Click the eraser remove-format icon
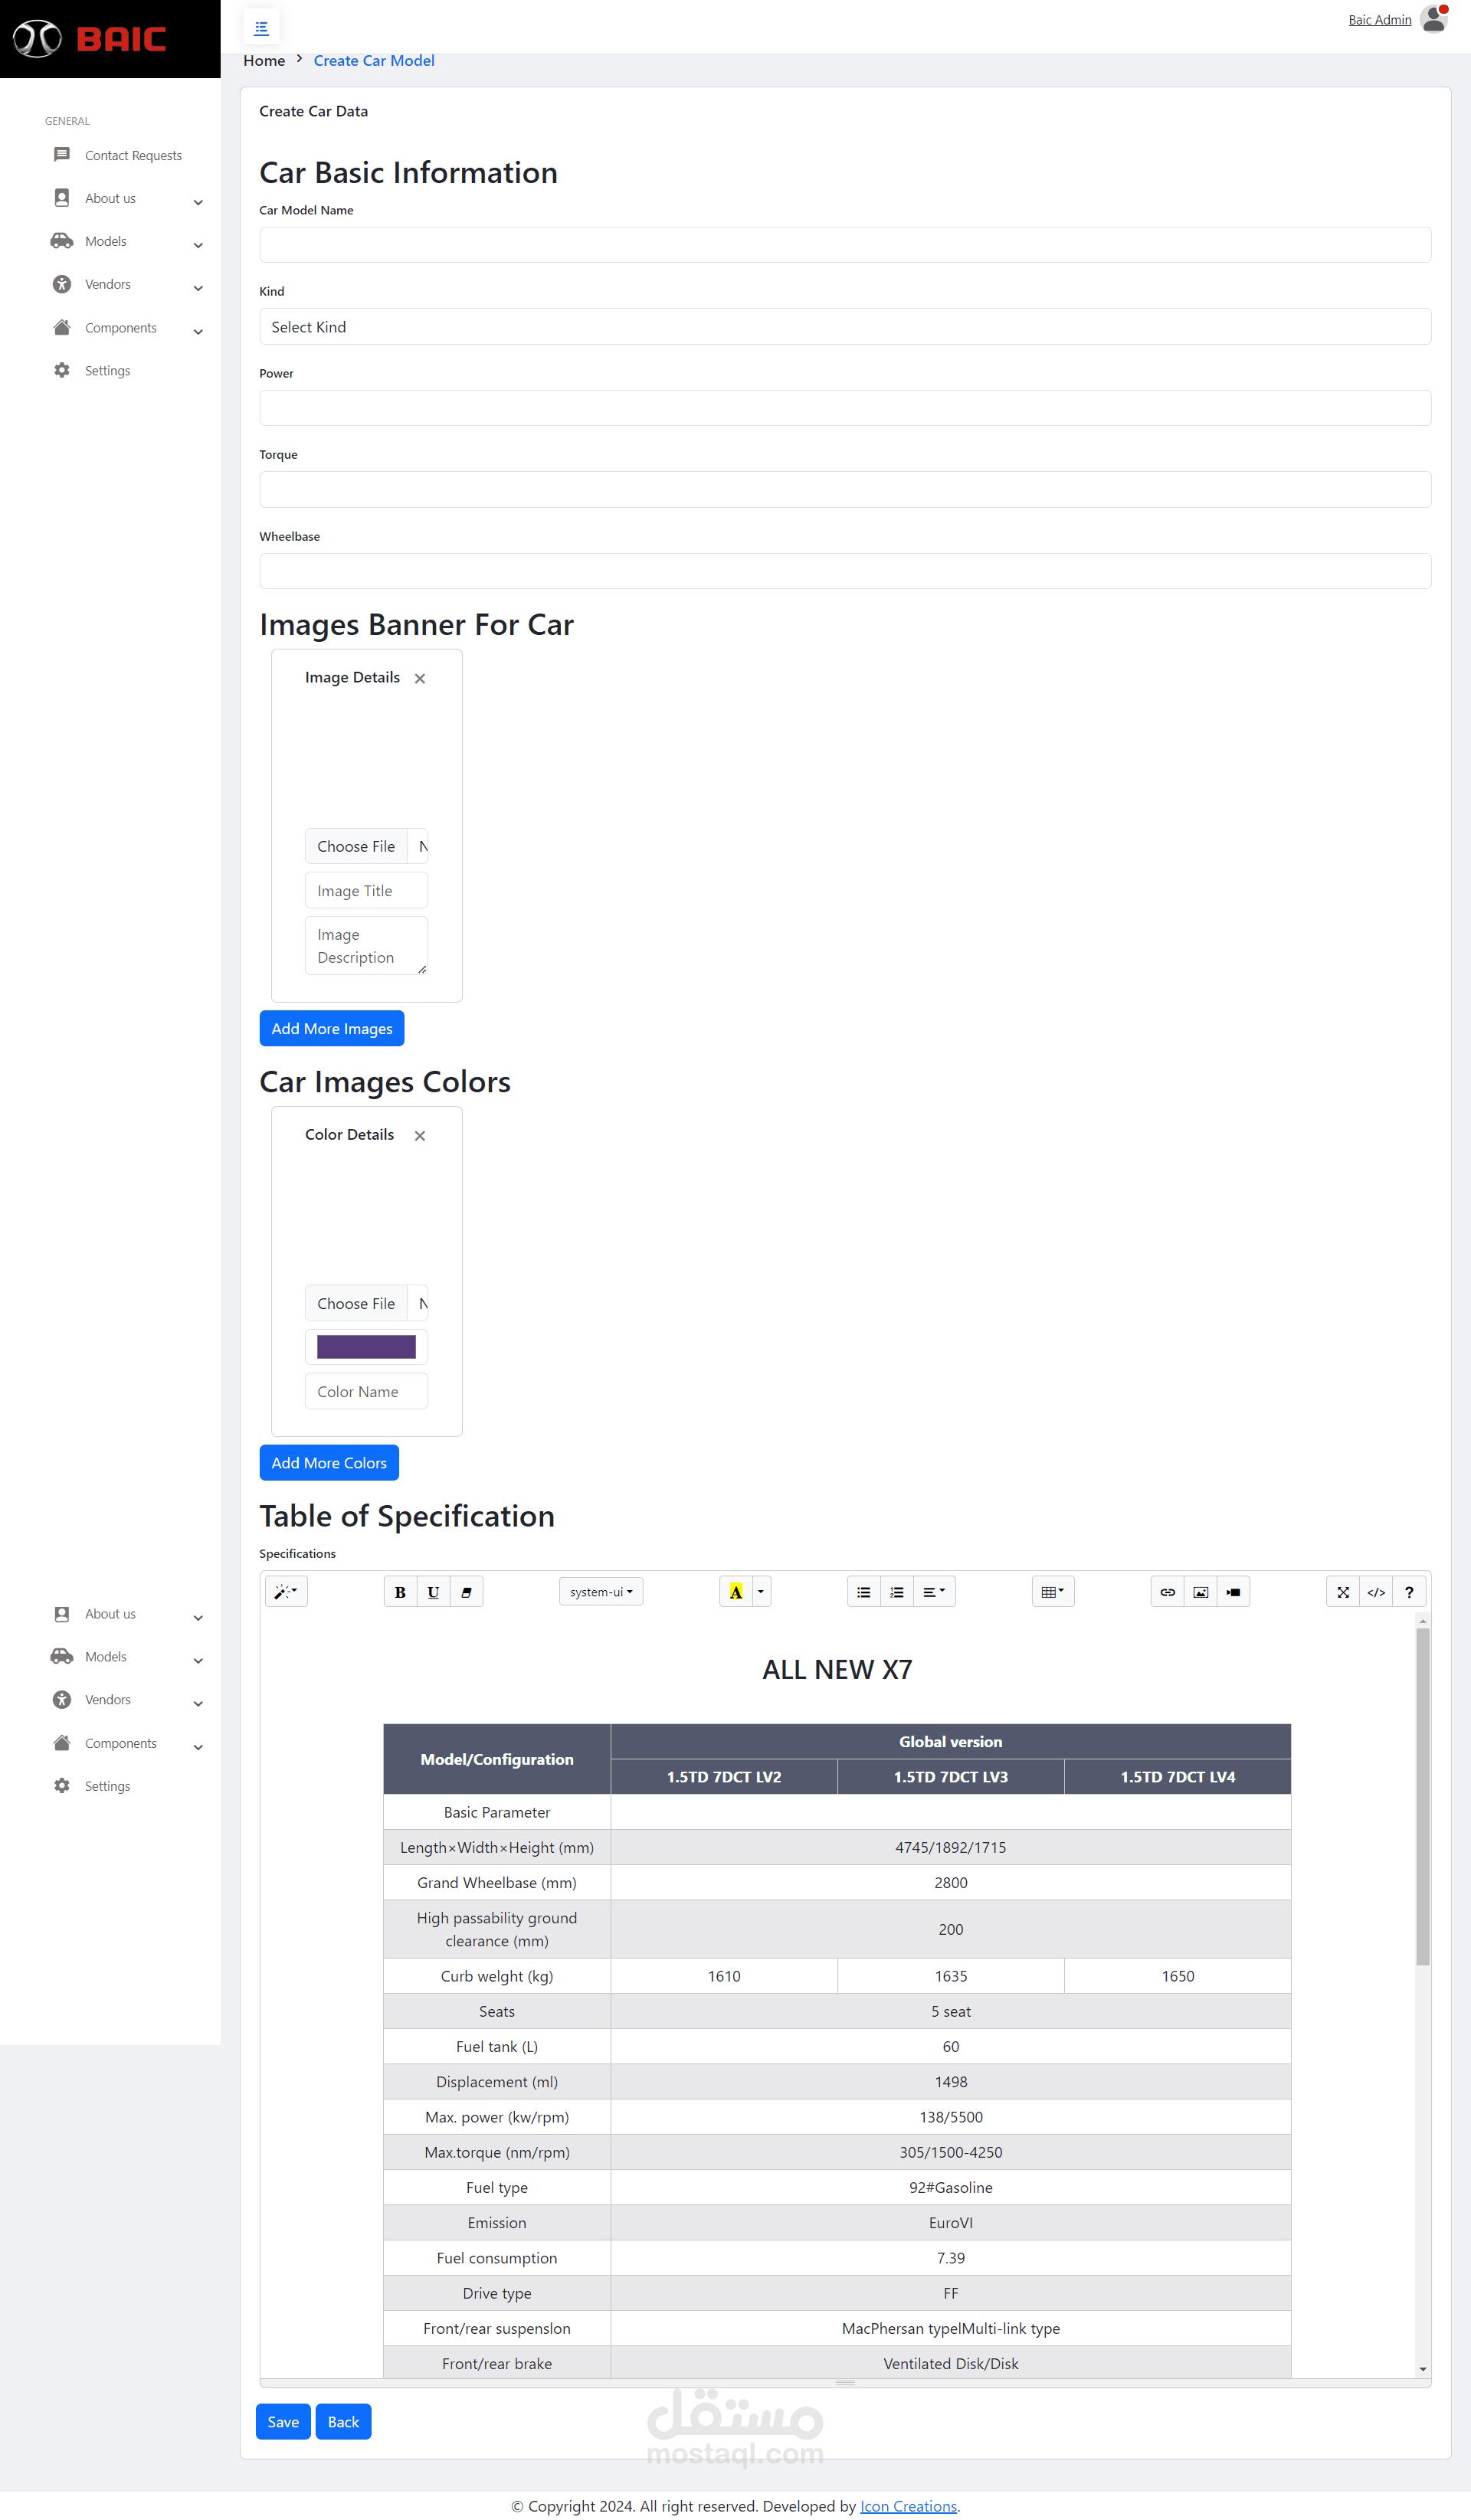The width and height of the screenshot is (1471, 2520). click(x=466, y=1592)
